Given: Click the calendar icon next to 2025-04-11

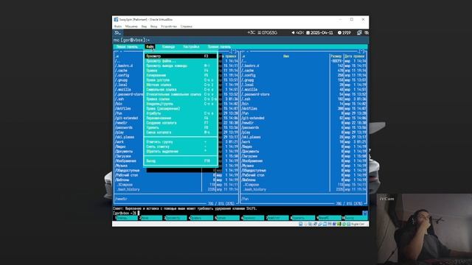Looking at the screenshot, I should [x=308, y=32].
